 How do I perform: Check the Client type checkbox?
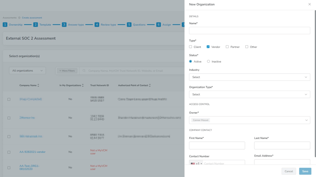click(191, 47)
